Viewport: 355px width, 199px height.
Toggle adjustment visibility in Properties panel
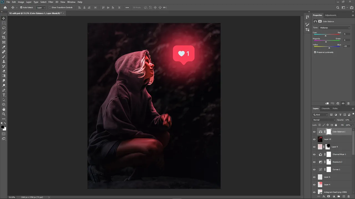(x=343, y=103)
